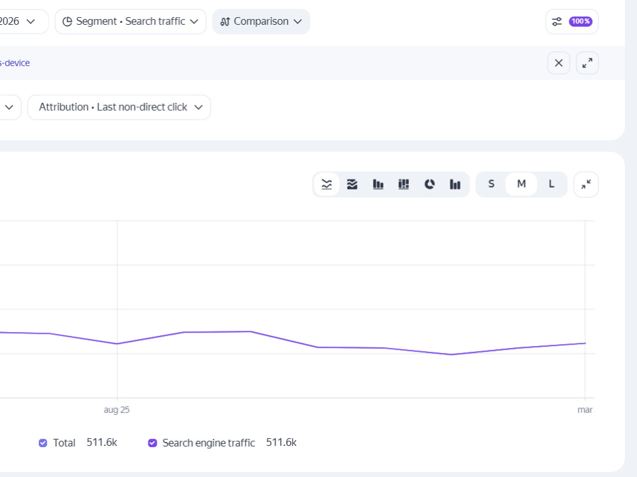Switch to pie chart view
The image size is (637, 477).
click(429, 184)
